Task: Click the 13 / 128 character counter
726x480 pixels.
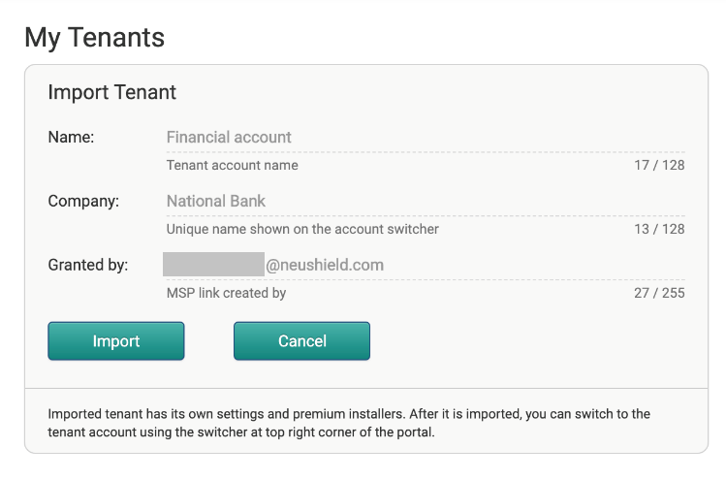Action: pyautogui.click(x=659, y=229)
